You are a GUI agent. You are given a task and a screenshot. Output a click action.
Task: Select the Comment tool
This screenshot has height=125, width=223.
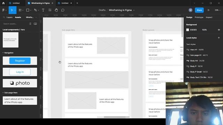point(63,10)
